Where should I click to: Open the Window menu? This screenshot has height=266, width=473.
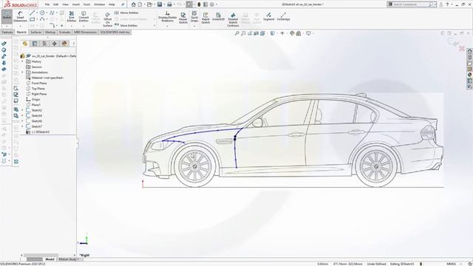(x=99, y=4)
